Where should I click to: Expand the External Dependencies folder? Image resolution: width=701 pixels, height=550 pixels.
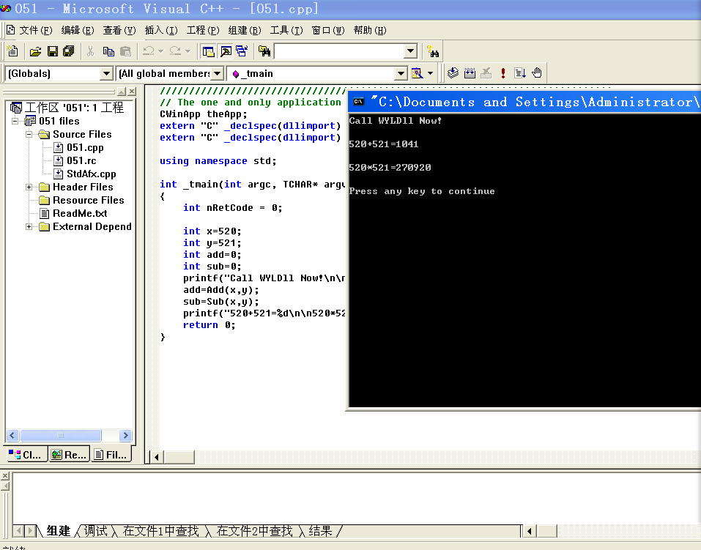pos(29,227)
